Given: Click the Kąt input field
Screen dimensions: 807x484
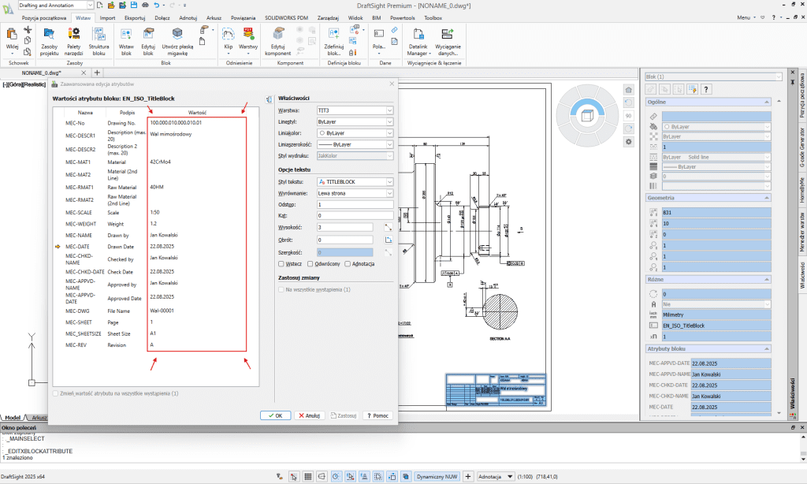Looking at the screenshot, I should [355, 216].
